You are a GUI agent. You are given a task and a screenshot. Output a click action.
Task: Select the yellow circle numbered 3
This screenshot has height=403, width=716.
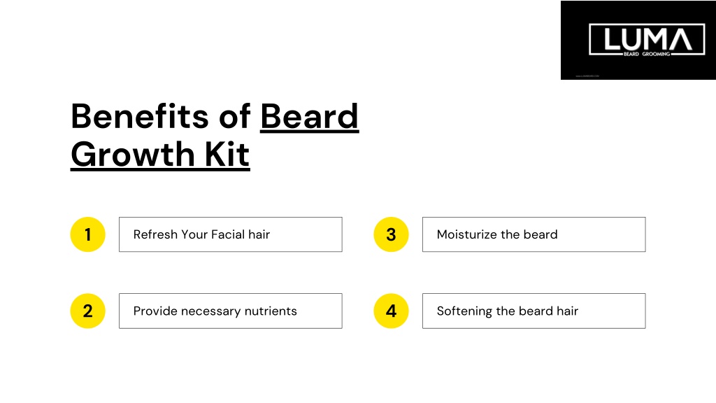[x=391, y=234]
